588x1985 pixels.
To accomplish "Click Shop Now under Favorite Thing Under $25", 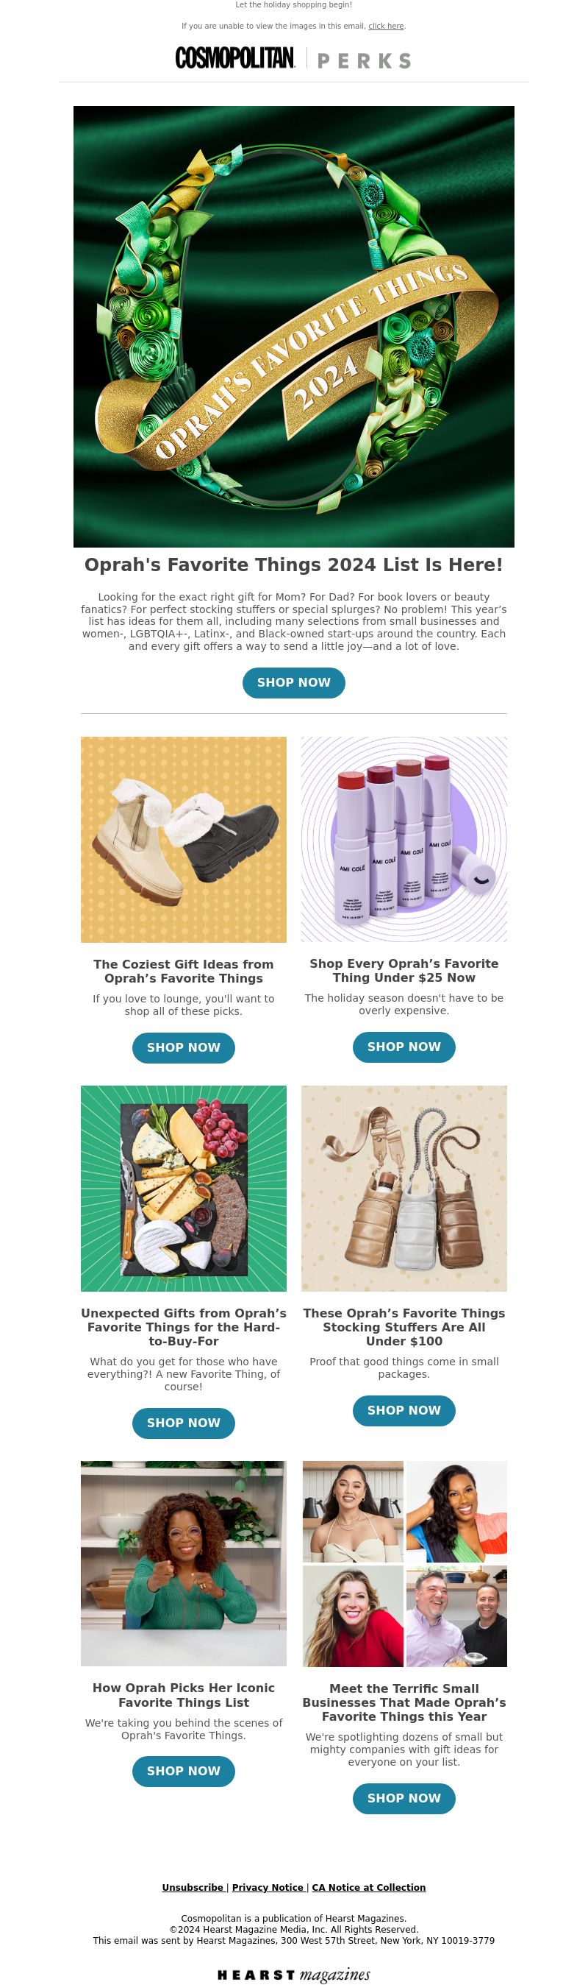I will (x=404, y=1047).
